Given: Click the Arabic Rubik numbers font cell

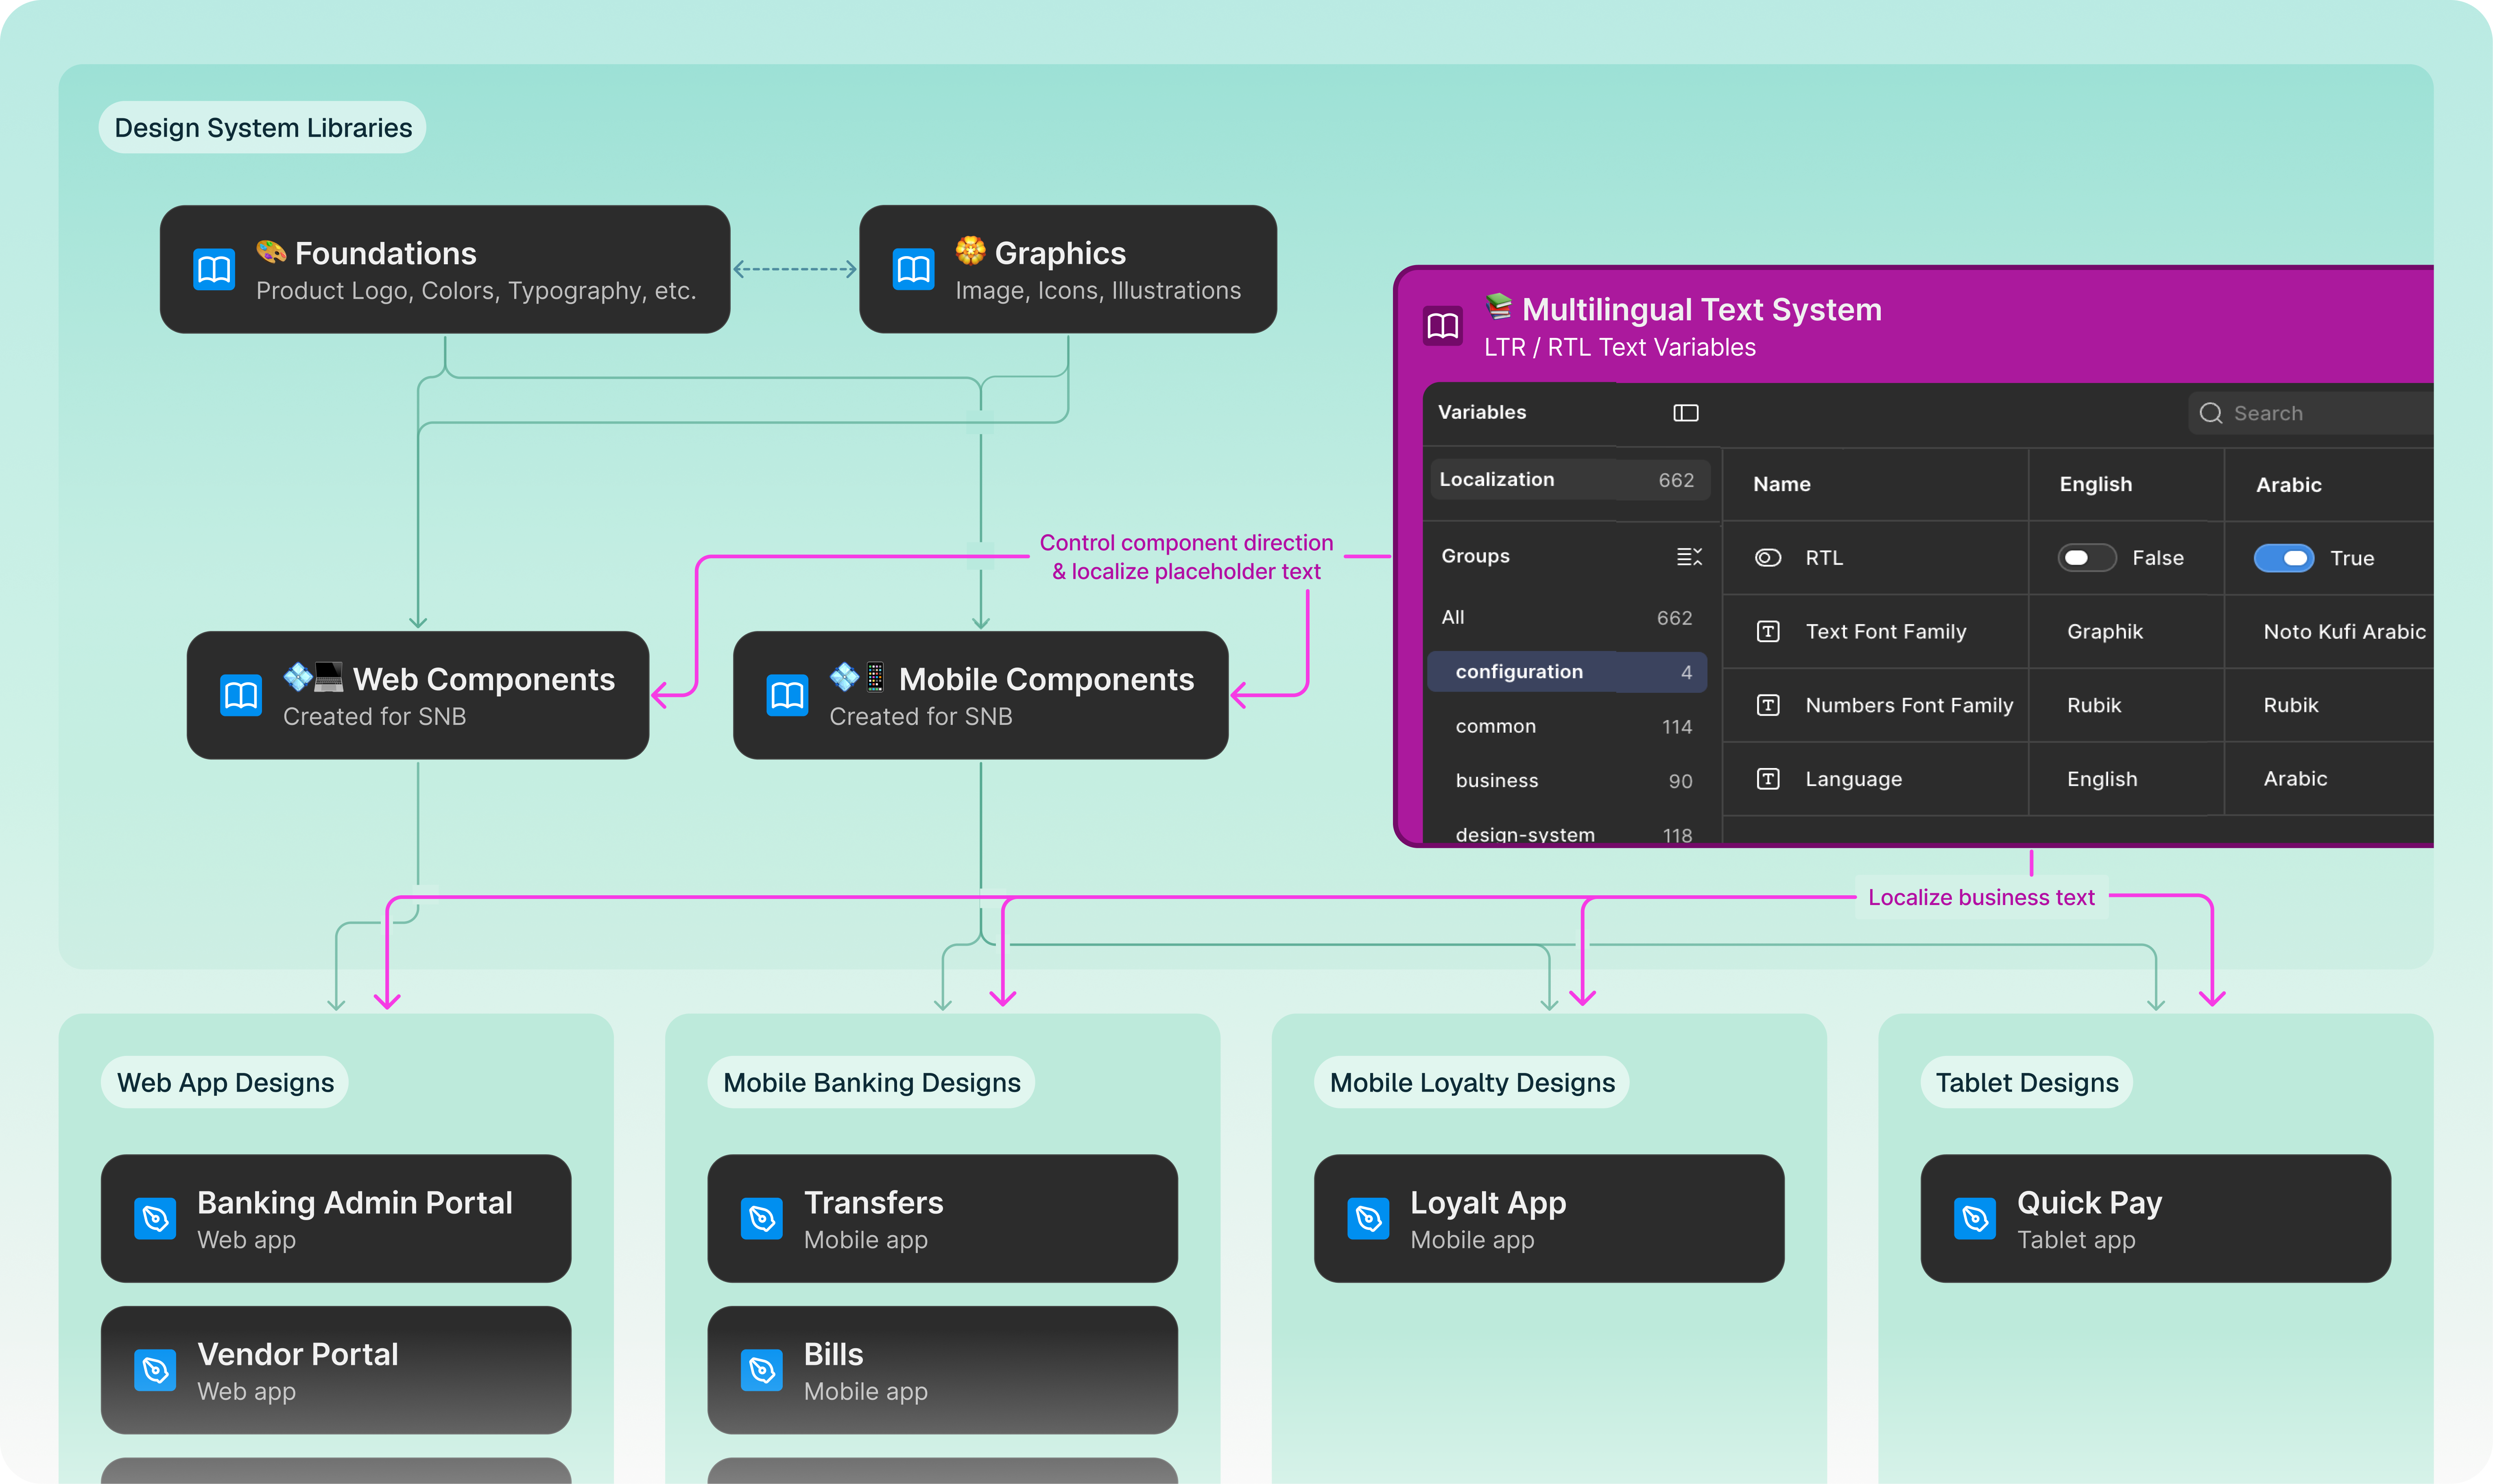Looking at the screenshot, I should [2330, 706].
